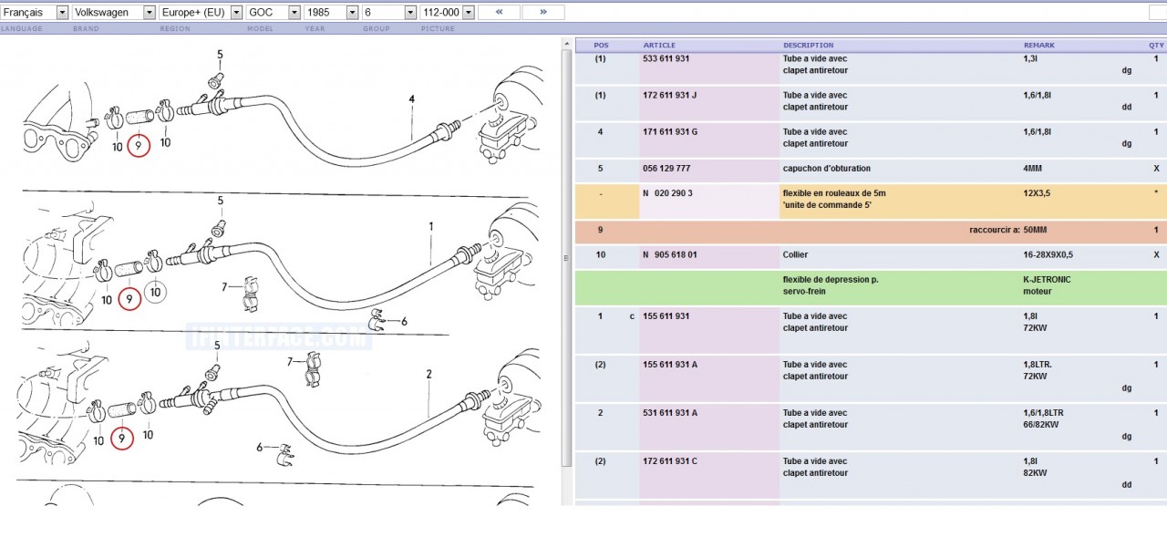Select callout number 2 on the hose diagram
Image resolution: width=1167 pixels, height=558 pixels.
tap(429, 374)
